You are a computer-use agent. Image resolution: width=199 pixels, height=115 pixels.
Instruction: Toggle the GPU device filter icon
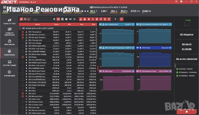click(x=58, y=19)
